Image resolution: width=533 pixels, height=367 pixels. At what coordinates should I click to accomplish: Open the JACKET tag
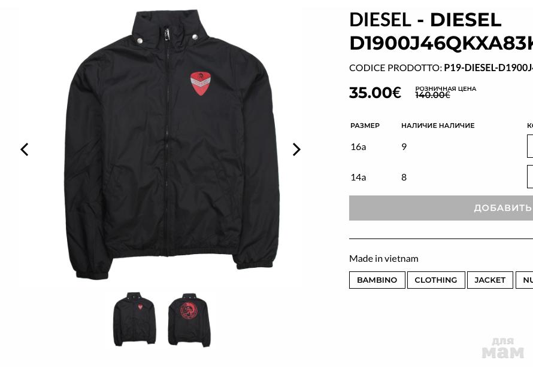point(490,280)
